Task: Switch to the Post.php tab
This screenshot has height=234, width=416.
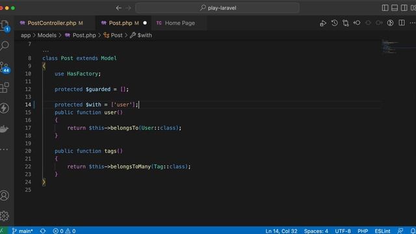Action: pyautogui.click(x=123, y=23)
